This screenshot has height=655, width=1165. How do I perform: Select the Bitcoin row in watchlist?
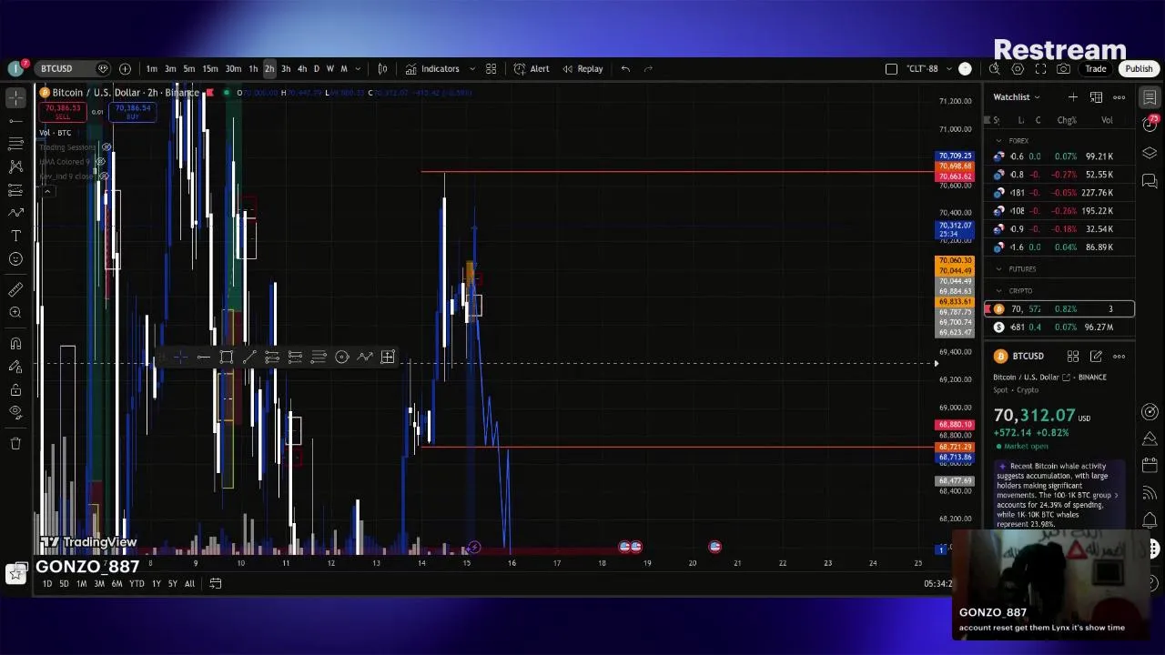[x=1059, y=309]
